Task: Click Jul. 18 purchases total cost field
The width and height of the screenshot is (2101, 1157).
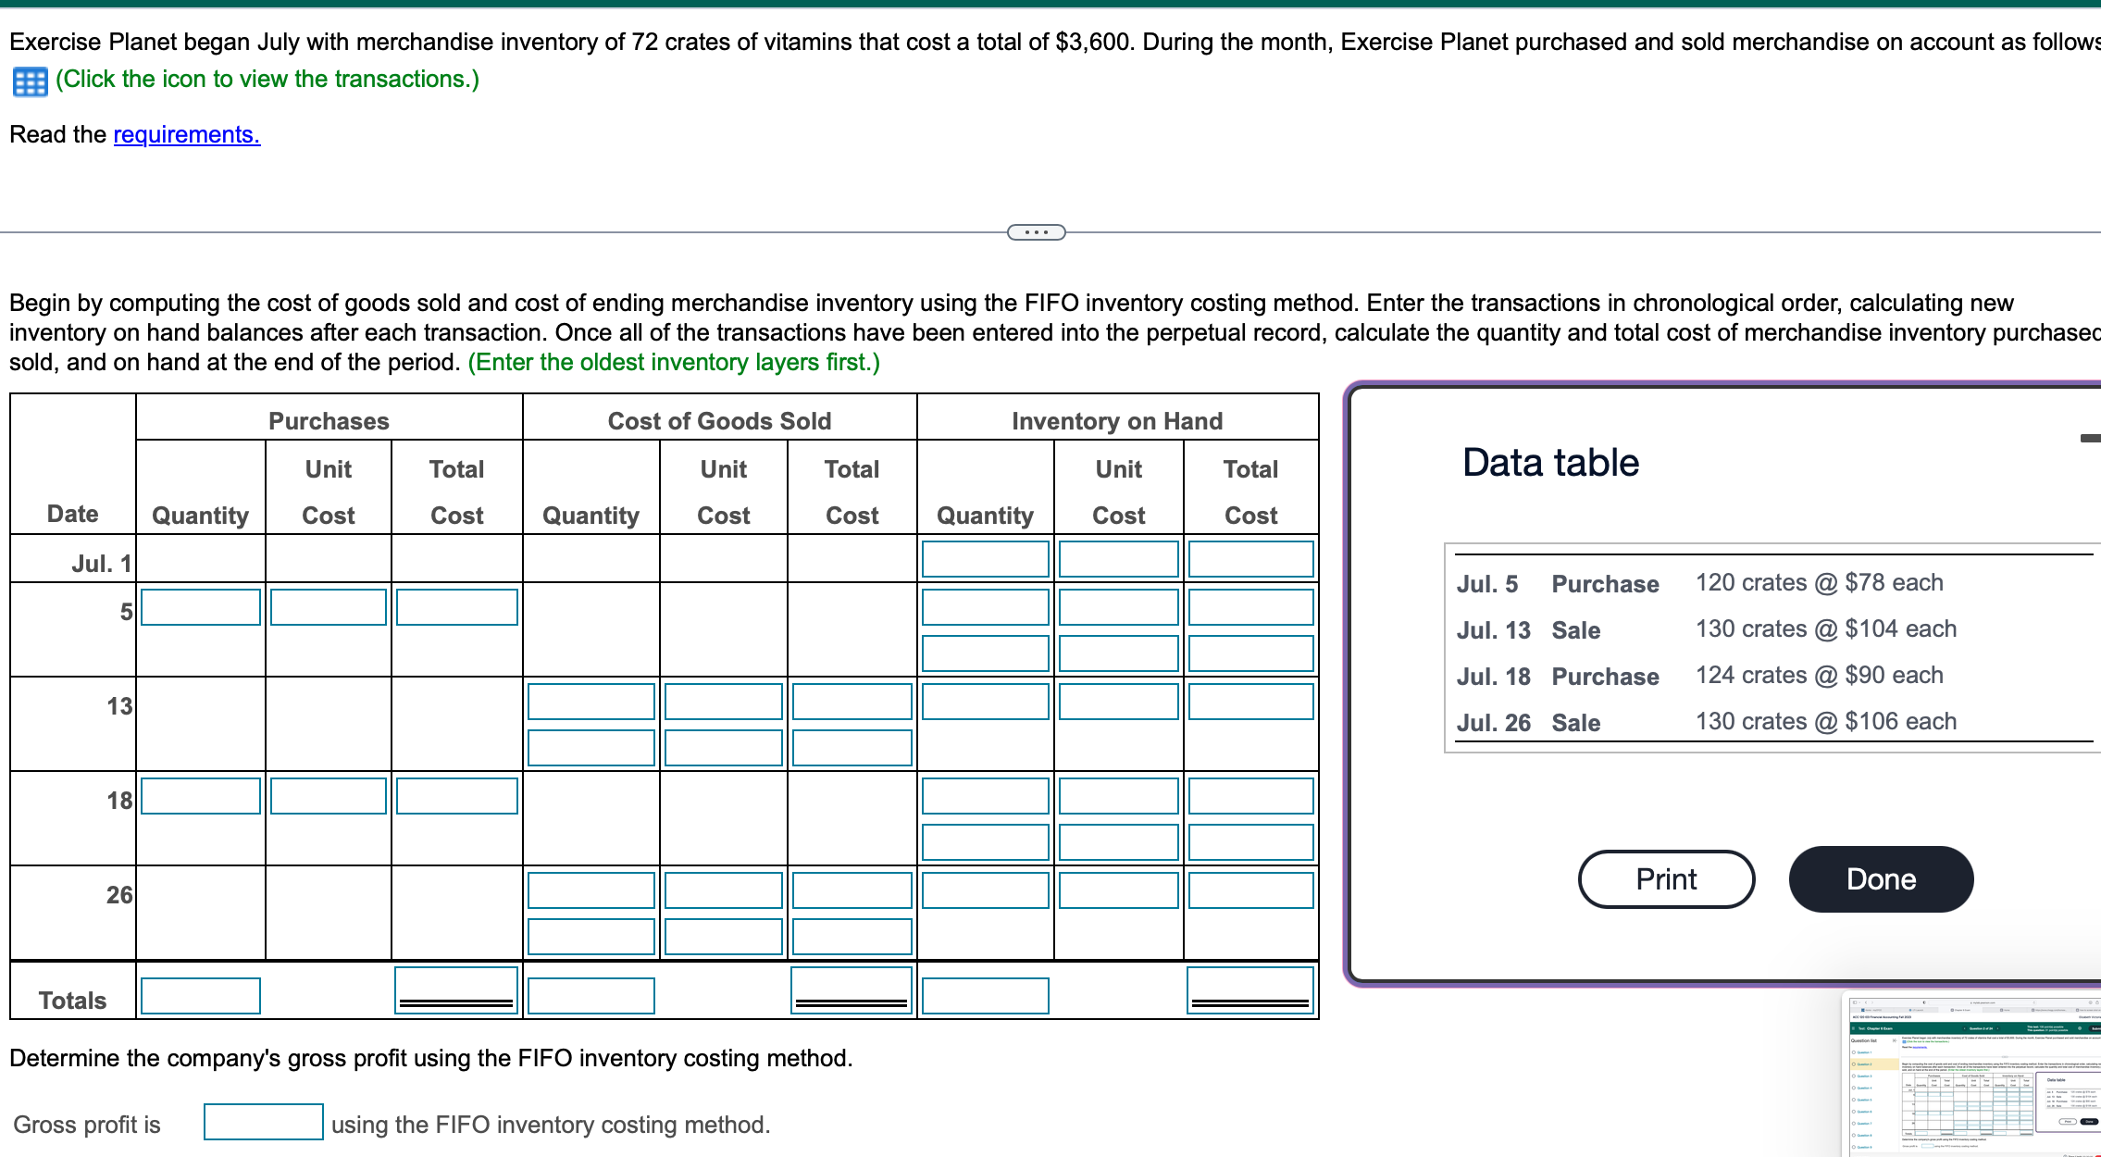Action: (456, 796)
